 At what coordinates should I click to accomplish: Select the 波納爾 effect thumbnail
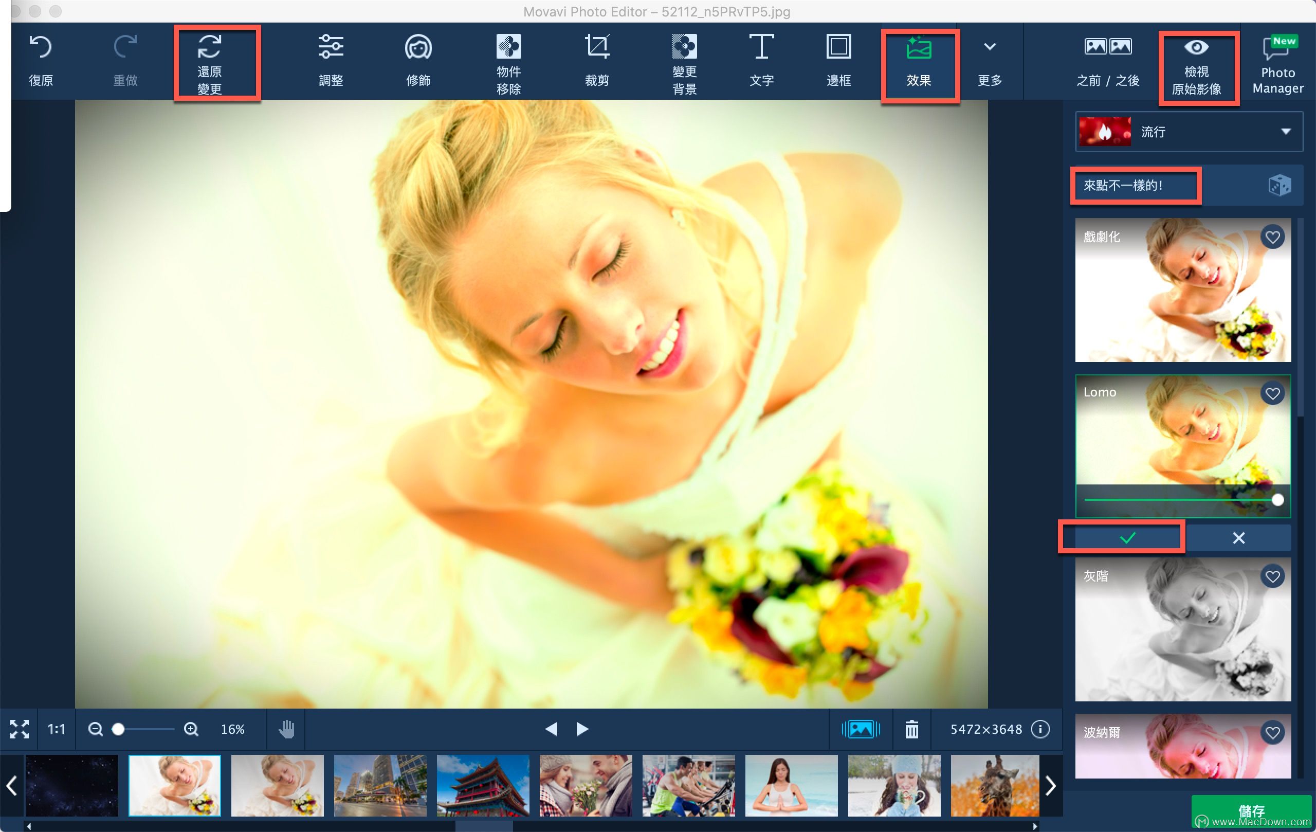[x=1183, y=746]
